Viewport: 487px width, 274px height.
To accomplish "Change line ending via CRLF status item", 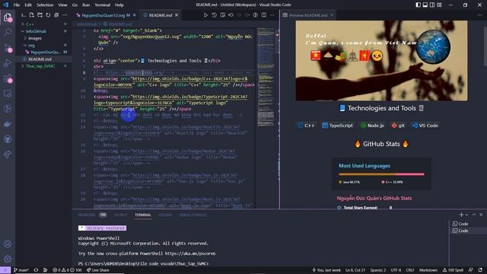I will click(410, 270).
